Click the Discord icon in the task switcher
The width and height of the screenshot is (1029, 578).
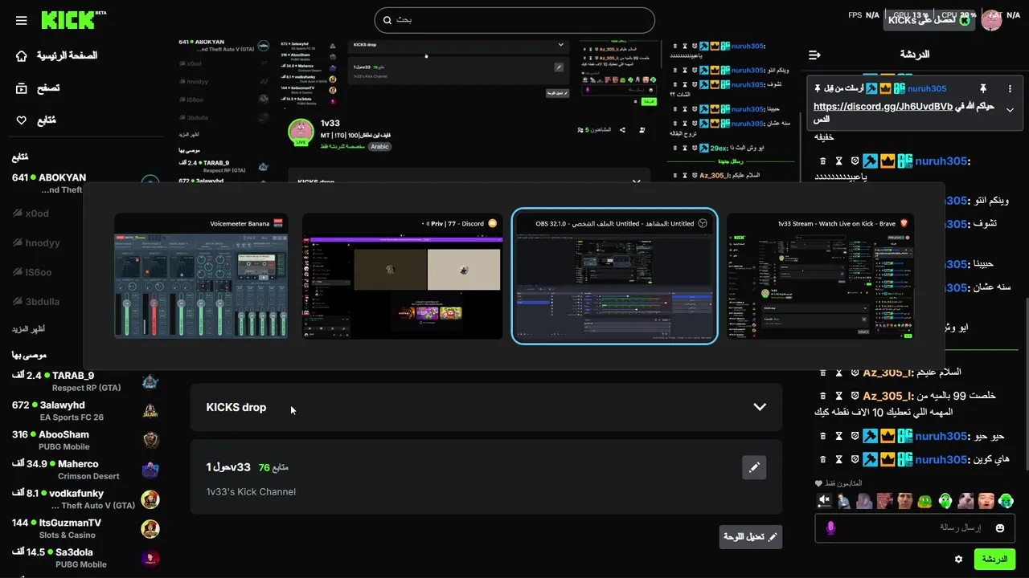(493, 223)
